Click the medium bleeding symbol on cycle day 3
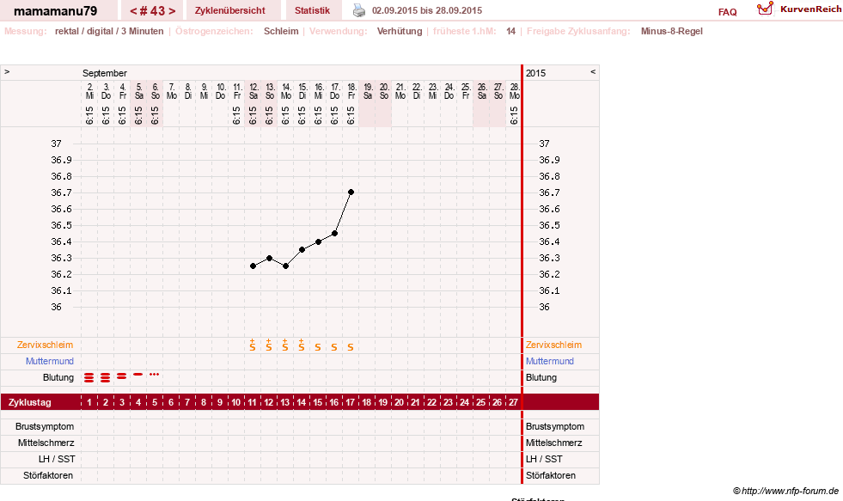Screen dimensions: 843x501 click(121, 376)
